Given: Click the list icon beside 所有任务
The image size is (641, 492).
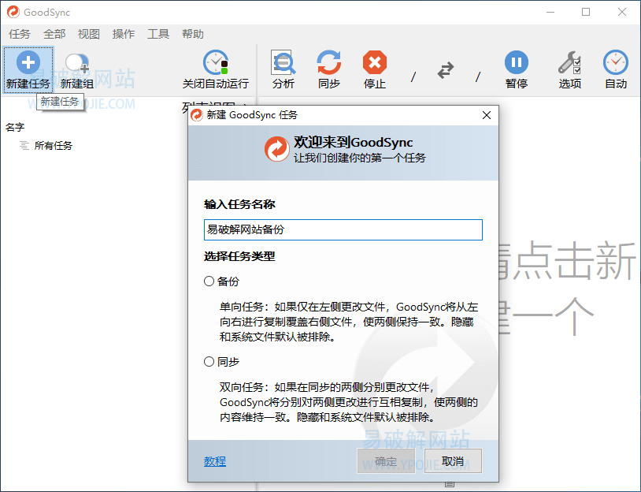Looking at the screenshot, I should (24, 146).
